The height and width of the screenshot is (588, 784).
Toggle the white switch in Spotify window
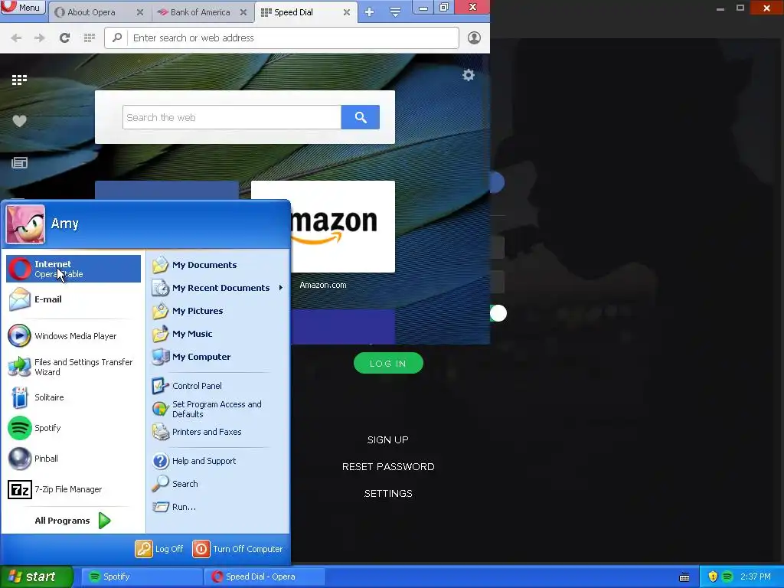[x=498, y=313]
